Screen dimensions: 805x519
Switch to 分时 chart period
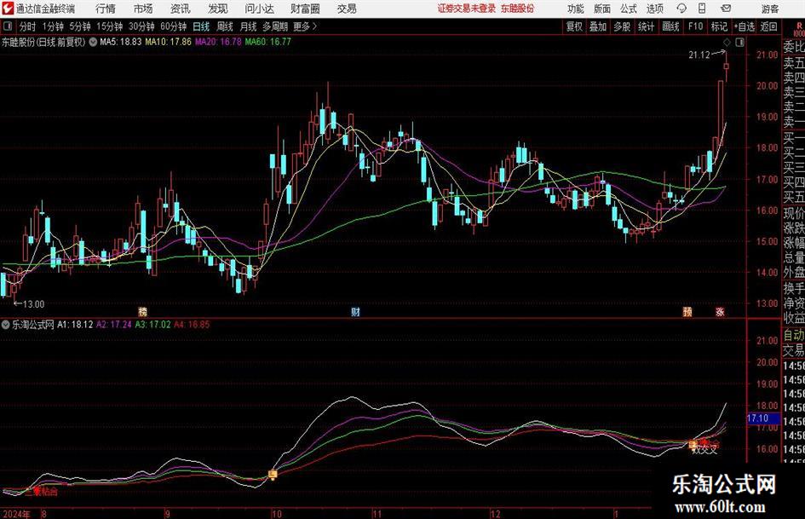point(28,26)
